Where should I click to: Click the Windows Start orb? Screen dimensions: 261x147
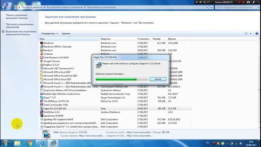coord(5,143)
